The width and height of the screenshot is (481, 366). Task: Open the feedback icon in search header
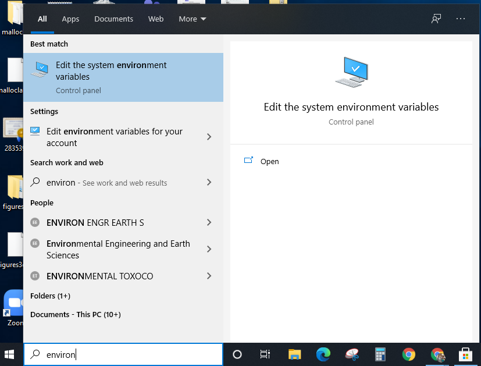436,19
